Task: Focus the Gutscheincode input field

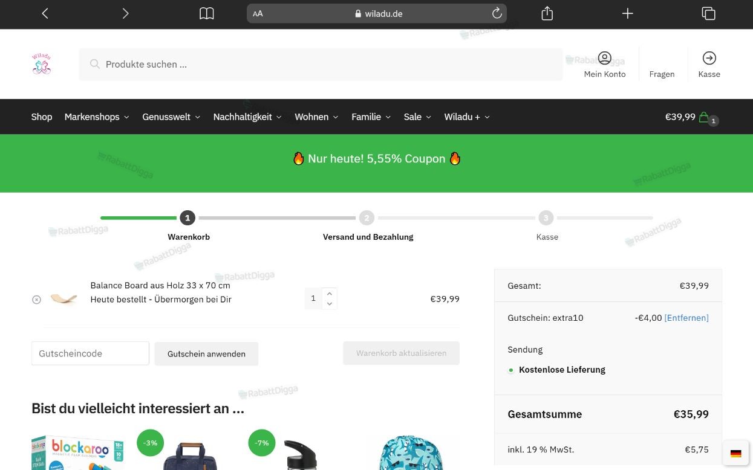Action: tap(90, 353)
